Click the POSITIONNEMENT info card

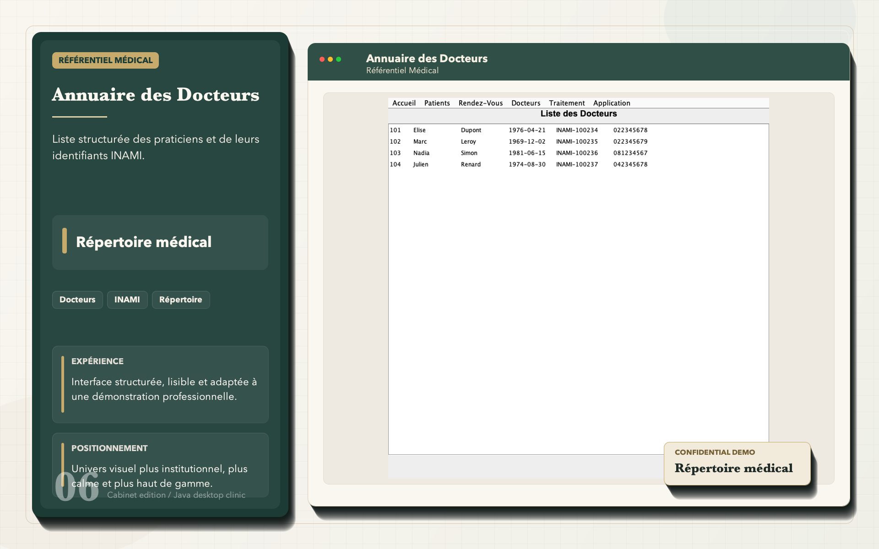pyautogui.click(x=160, y=465)
